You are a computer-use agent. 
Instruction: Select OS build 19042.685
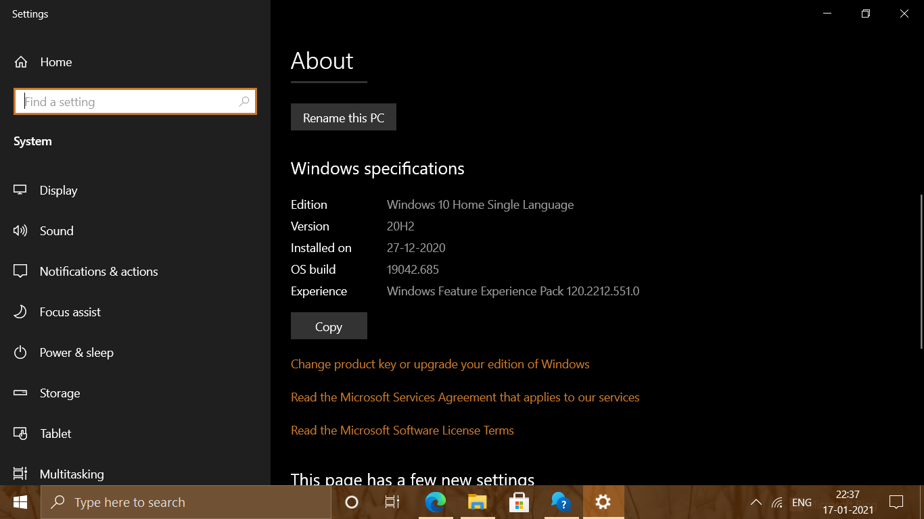[x=413, y=270]
